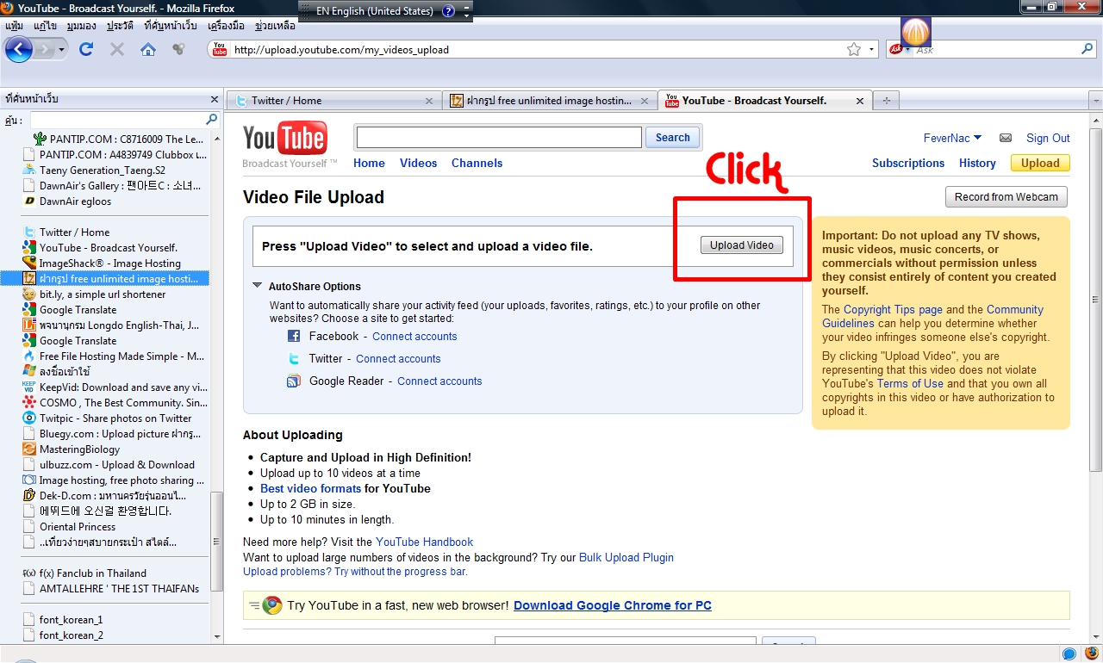The width and height of the screenshot is (1103, 663).
Task: Go to the YouTube Home nav link
Action: [369, 163]
